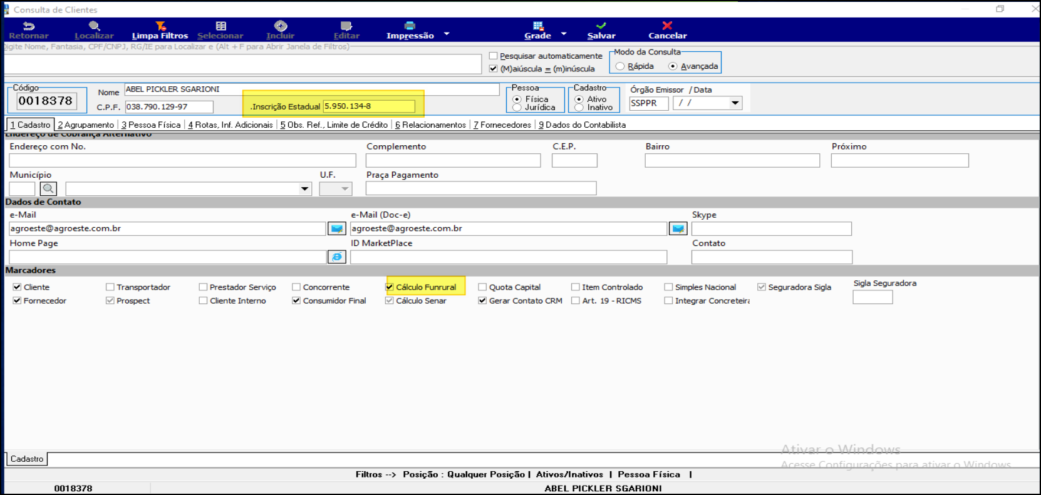Toggle the Cliente marker checkbox

(17, 287)
